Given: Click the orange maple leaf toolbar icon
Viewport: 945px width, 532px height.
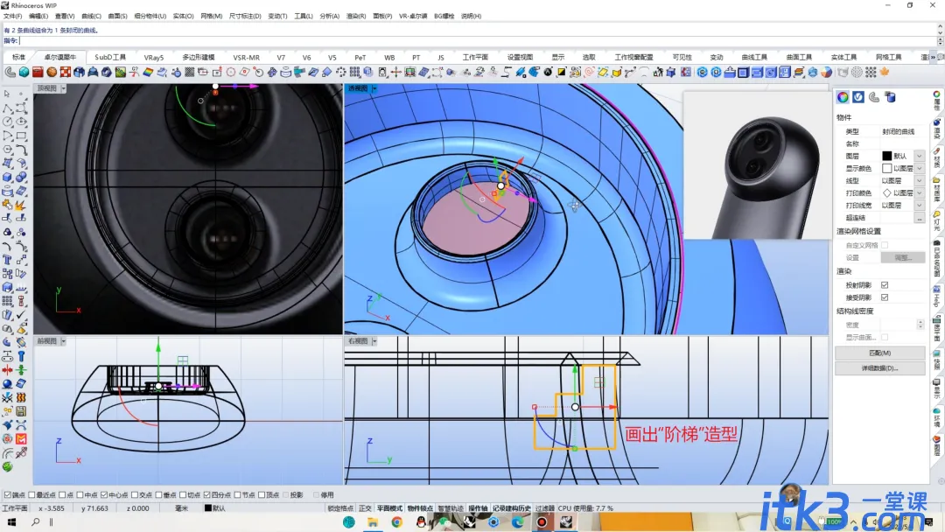Looking at the screenshot, I should pos(884,73).
